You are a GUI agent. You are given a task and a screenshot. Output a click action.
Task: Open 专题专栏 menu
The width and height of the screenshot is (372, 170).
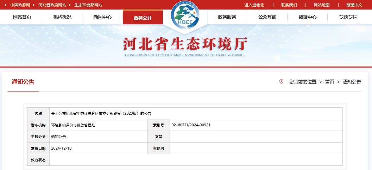pyautogui.click(x=348, y=17)
